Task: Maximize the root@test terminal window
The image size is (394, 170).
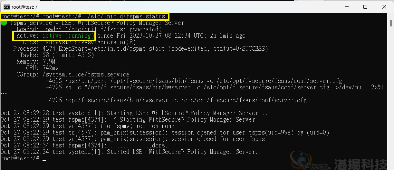Action: click(365, 7)
